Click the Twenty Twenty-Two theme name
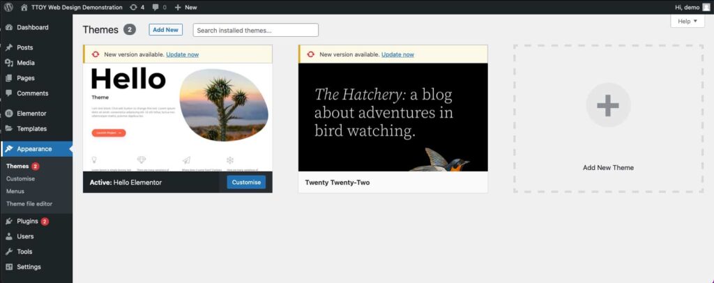This screenshot has height=283, width=714. [x=337, y=183]
